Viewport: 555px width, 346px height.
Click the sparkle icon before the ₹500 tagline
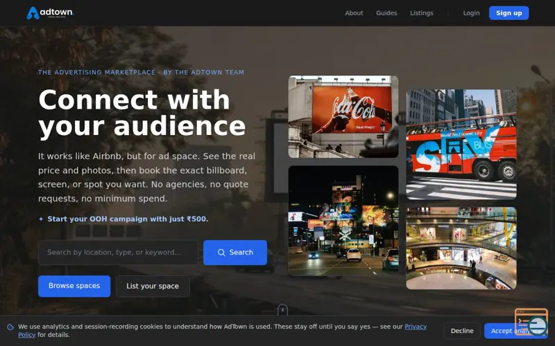[x=41, y=219]
